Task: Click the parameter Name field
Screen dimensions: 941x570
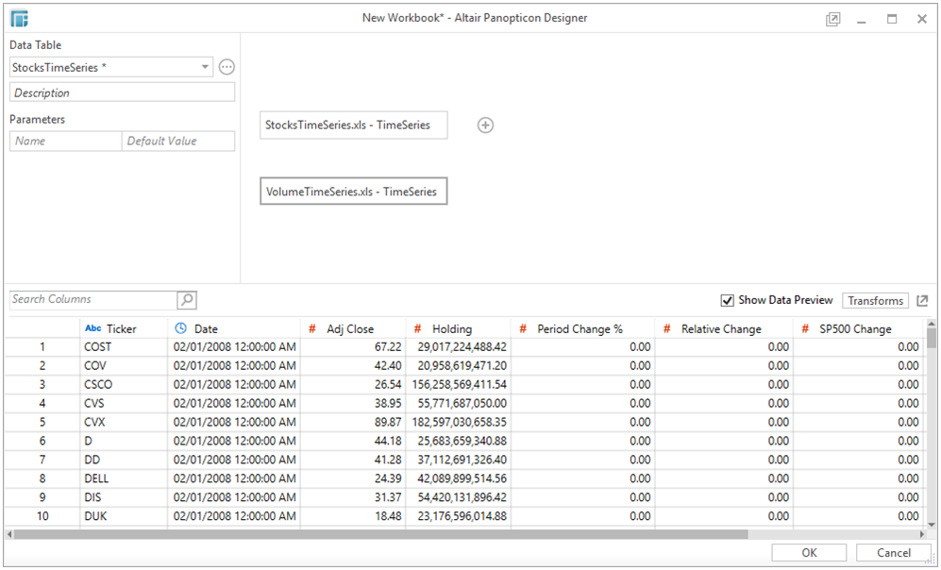Action: [66, 142]
